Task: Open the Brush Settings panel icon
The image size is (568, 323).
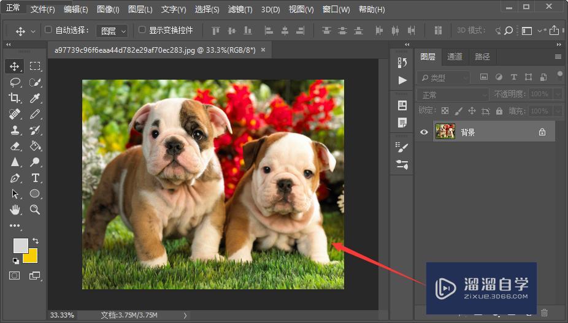Action: (402, 147)
